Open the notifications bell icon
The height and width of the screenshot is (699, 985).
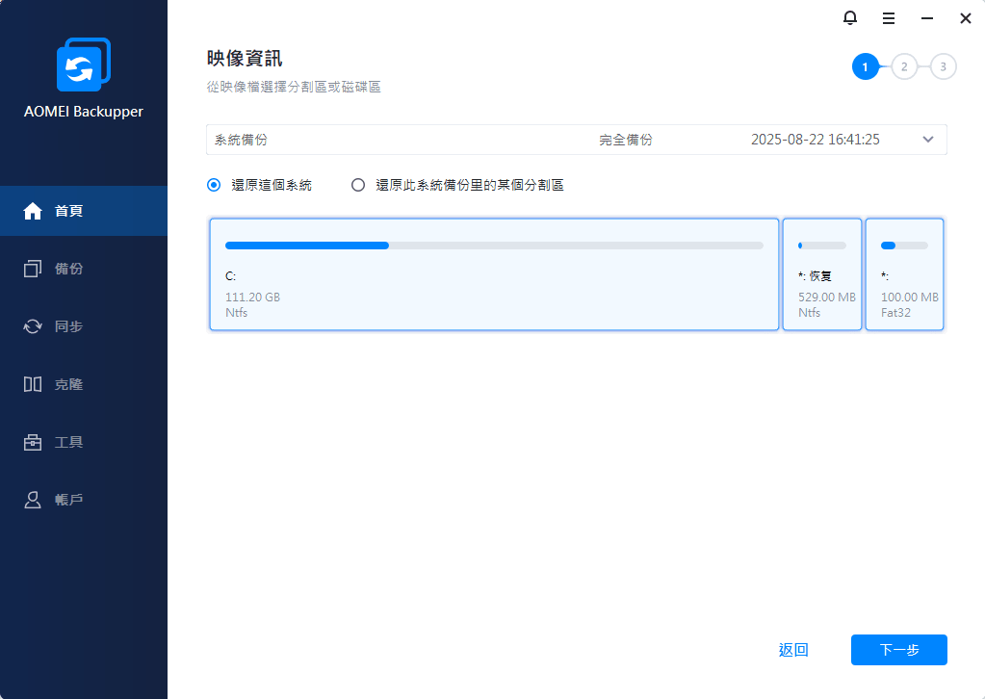[850, 18]
